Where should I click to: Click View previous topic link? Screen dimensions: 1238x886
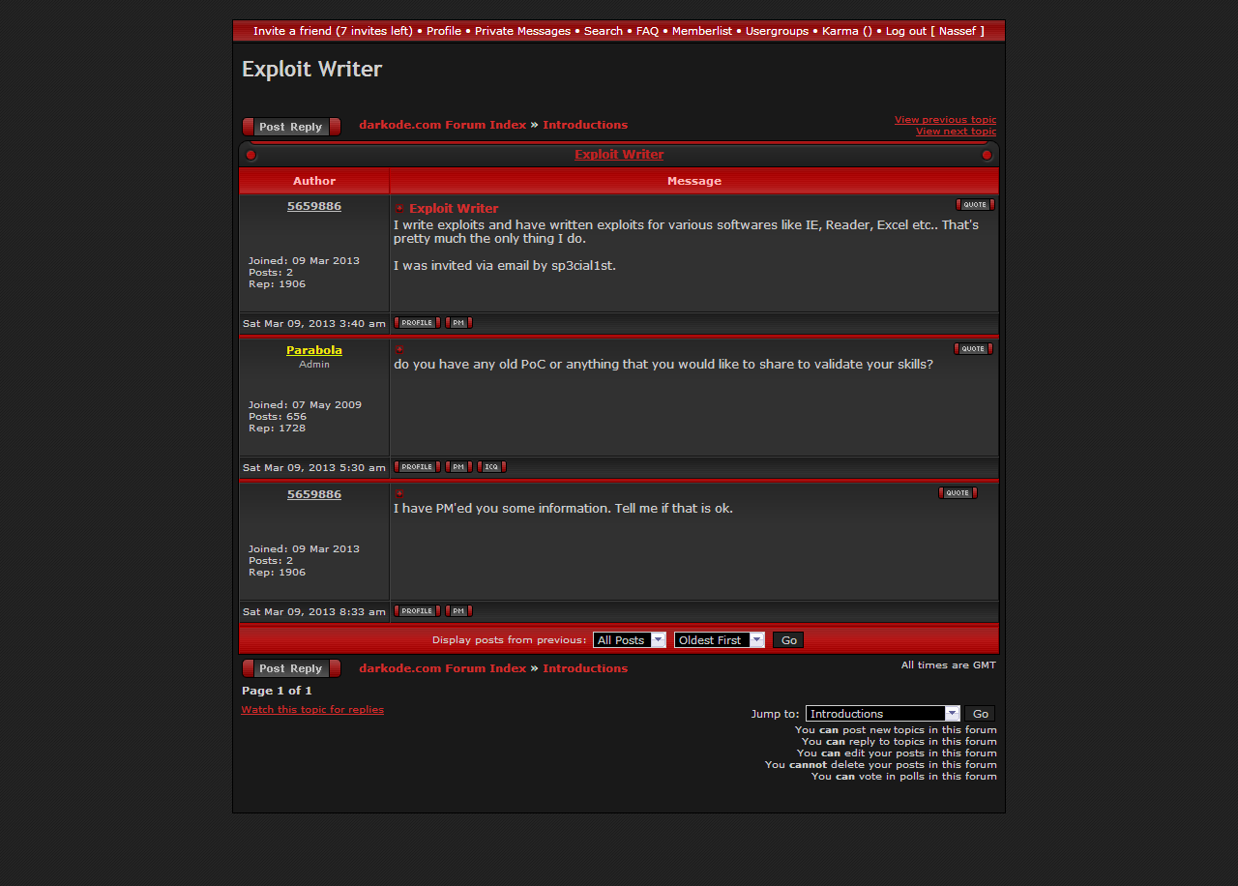[x=944, y=120]
